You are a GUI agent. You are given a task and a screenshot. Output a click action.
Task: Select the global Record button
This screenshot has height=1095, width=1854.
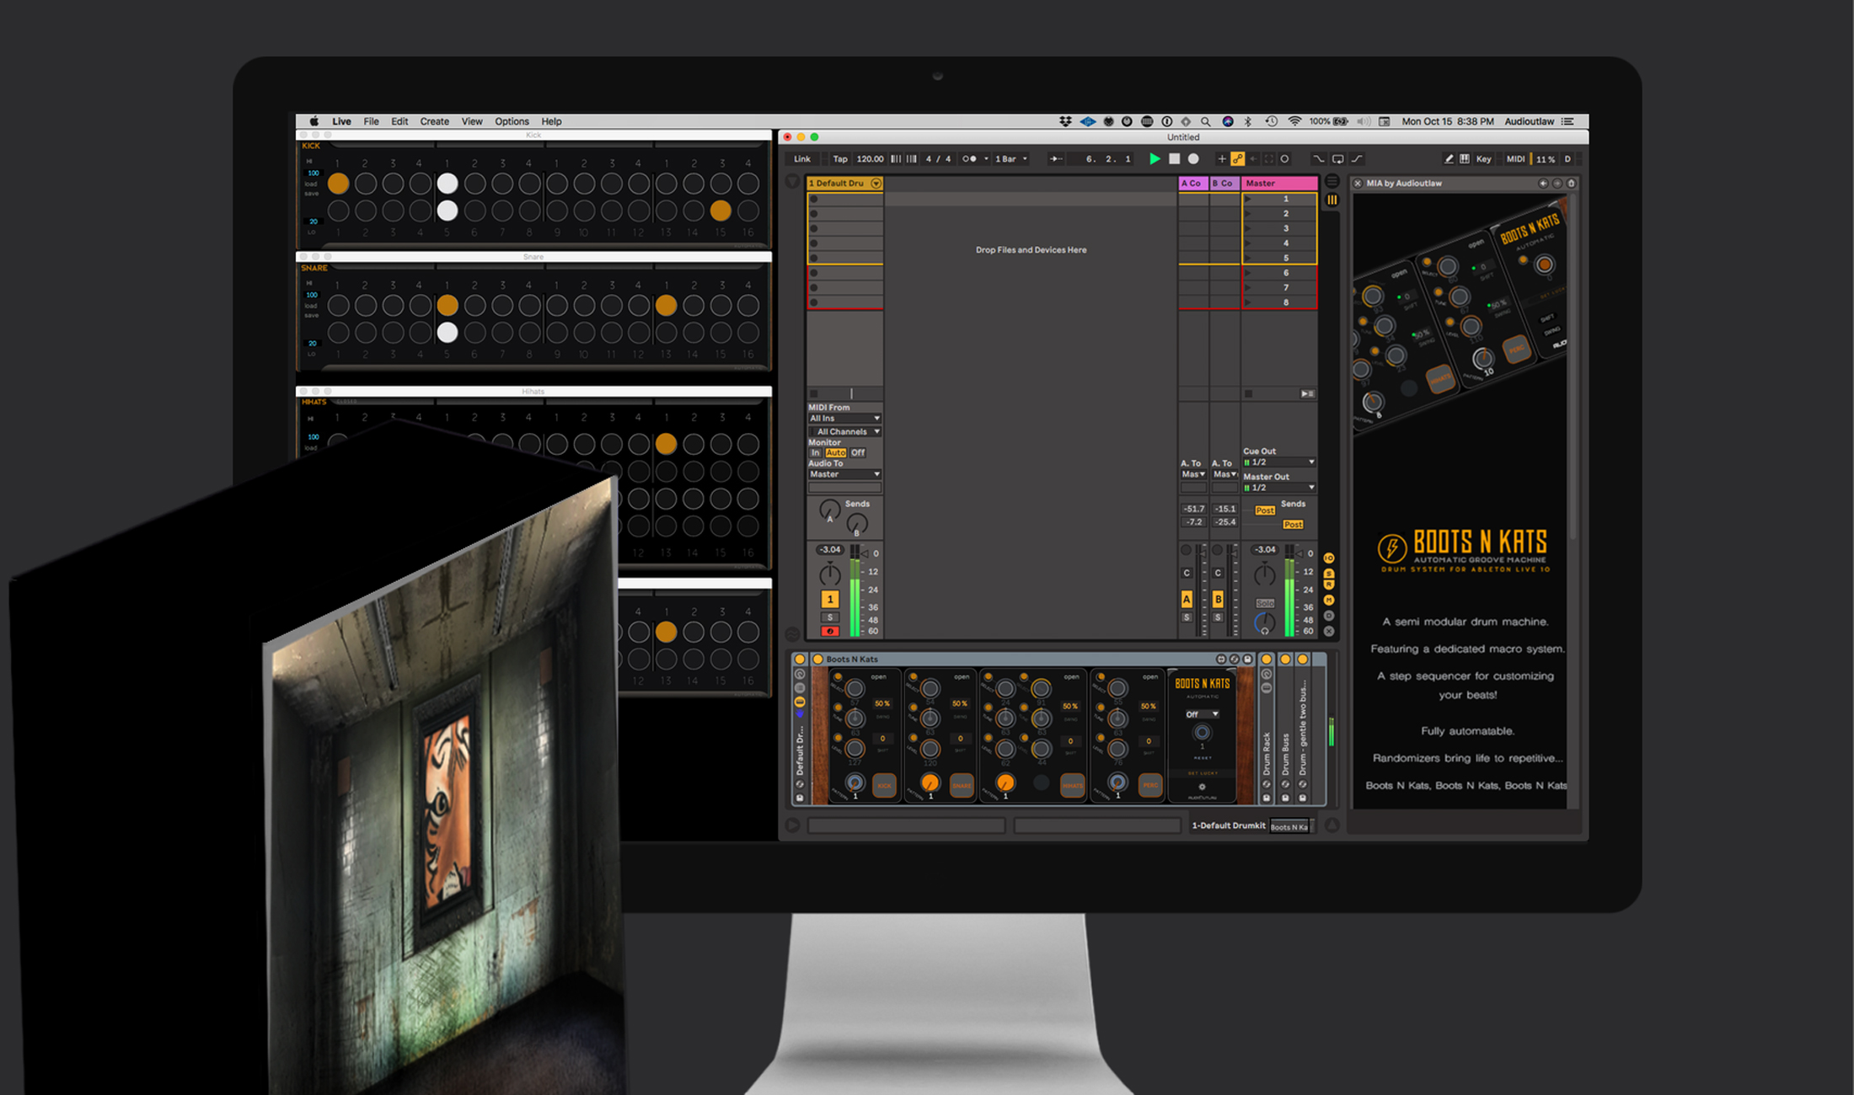tap(1193, 158)
